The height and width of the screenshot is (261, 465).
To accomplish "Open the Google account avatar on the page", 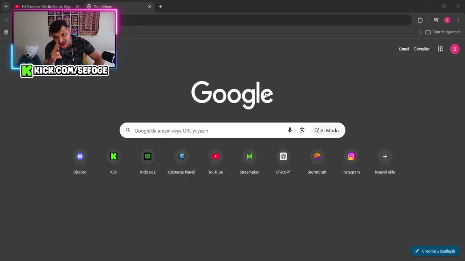I will [455, 49].
